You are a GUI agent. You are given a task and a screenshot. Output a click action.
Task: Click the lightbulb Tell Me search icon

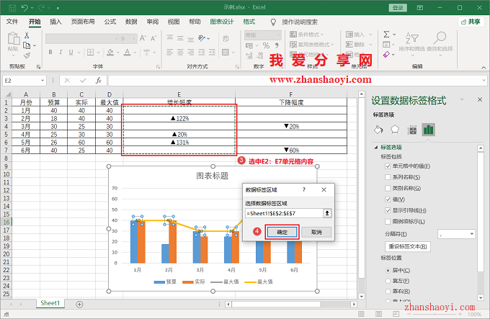click(273, 22)
